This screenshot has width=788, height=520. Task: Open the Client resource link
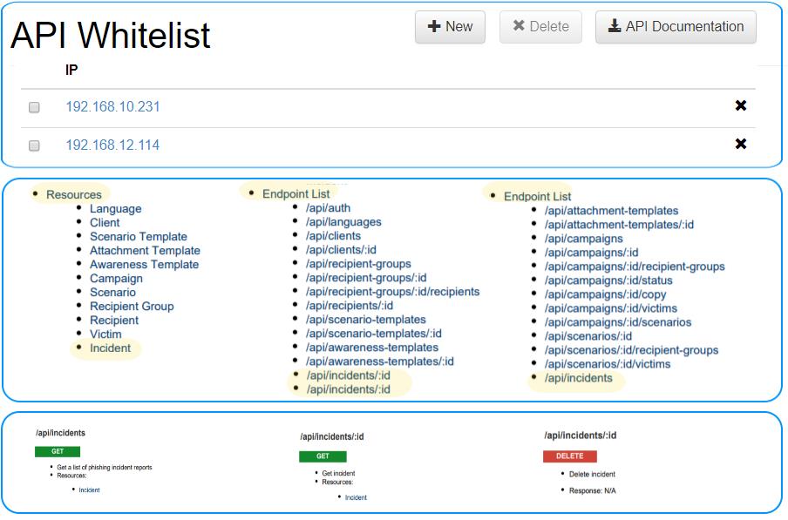coord(105,223)
